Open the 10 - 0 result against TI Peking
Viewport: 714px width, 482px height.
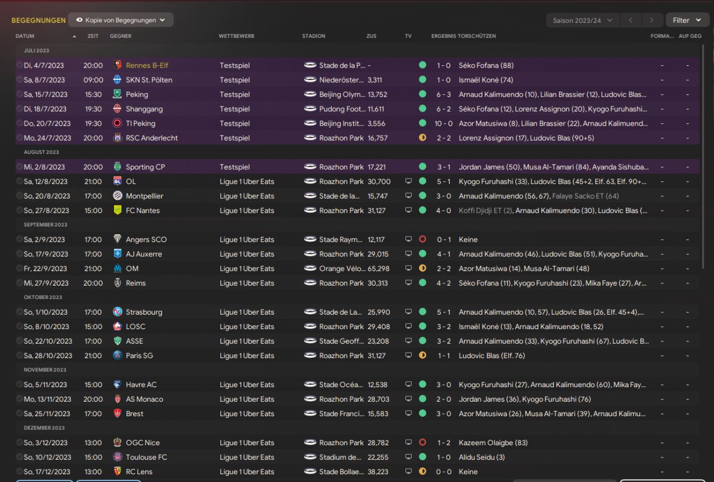(444, 123)
